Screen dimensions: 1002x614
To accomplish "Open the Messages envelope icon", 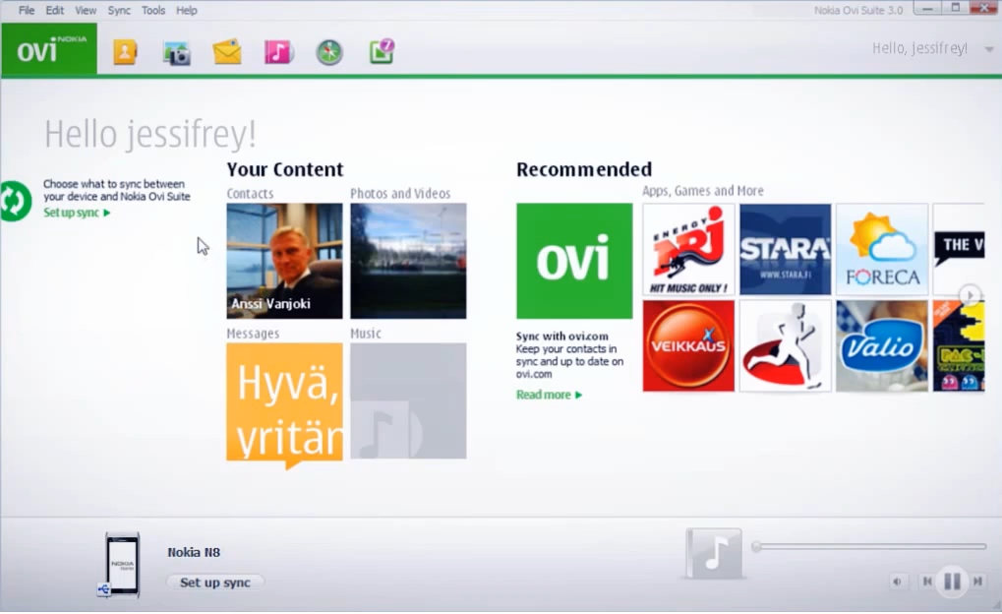I will [x=227, y=52].
